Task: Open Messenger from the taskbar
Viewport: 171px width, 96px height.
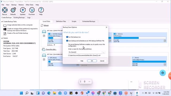Action: coord(93,93)
